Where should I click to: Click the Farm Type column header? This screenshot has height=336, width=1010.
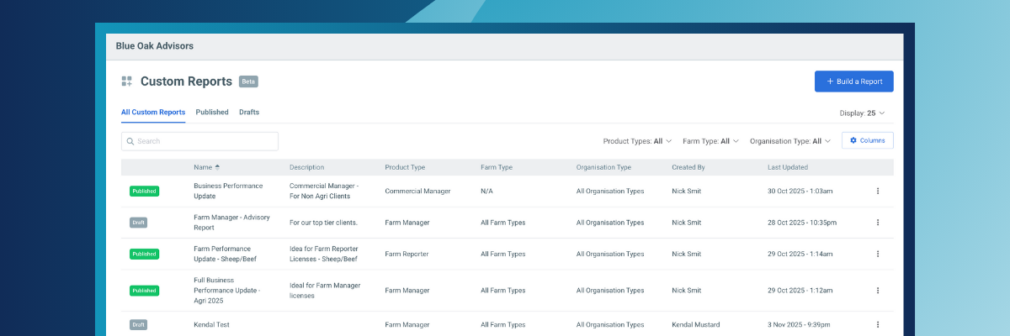coord(497,167)
